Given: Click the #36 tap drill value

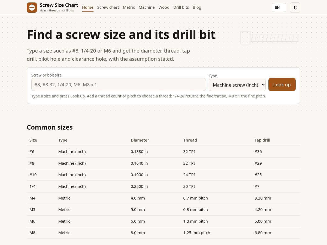Looking at the screenshot, I should click(x=258, y=152).
